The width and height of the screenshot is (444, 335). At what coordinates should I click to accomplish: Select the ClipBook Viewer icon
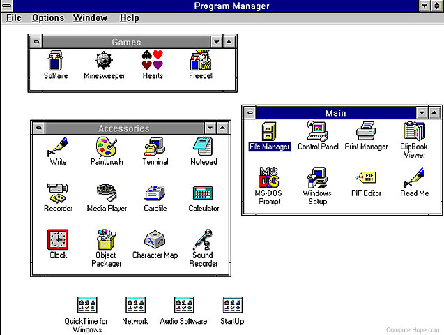pos(414,131)
